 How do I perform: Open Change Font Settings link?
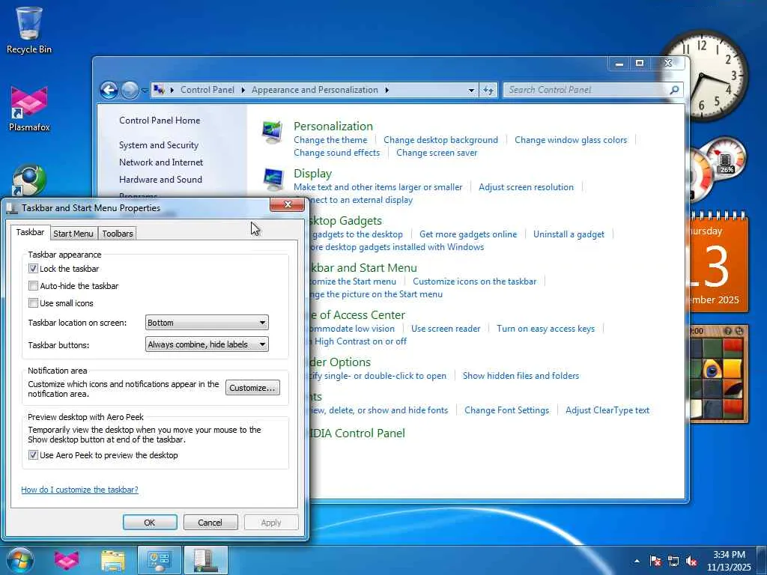pyautogui.click(x=507, y=410)
